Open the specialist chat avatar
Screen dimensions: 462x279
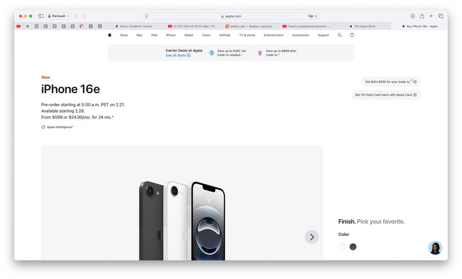pyautogui.click(x=435, y=248)
